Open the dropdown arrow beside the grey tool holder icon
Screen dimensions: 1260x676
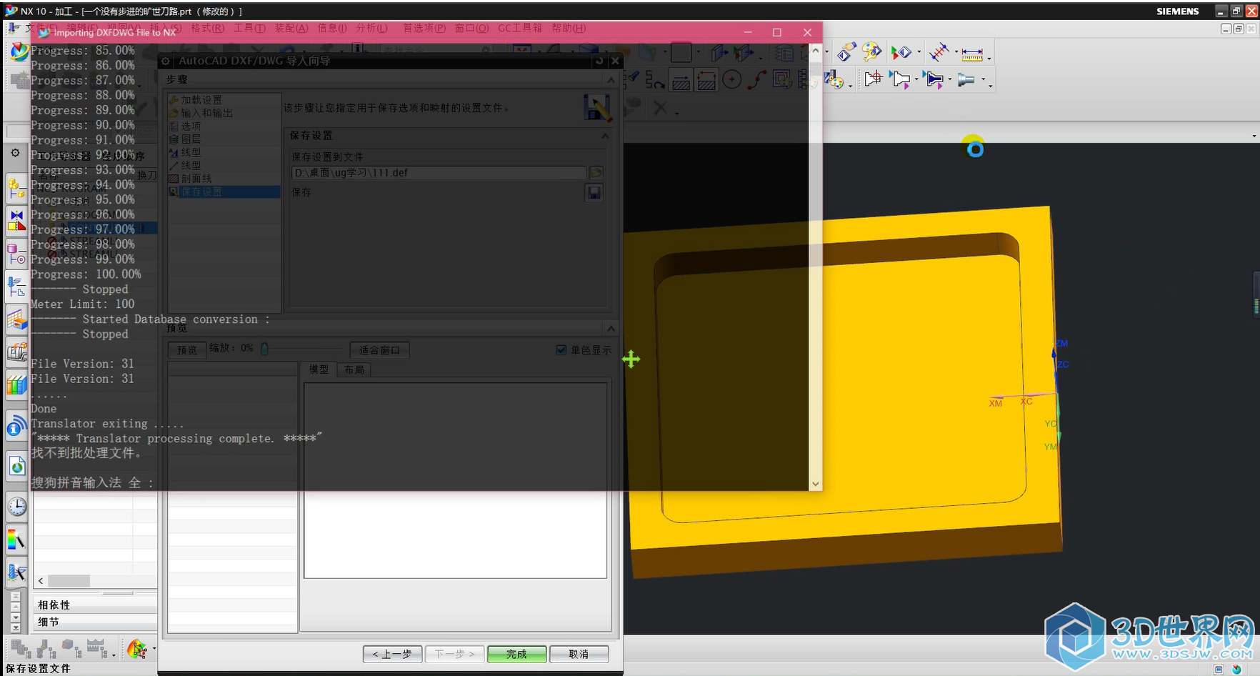point(984,81)
